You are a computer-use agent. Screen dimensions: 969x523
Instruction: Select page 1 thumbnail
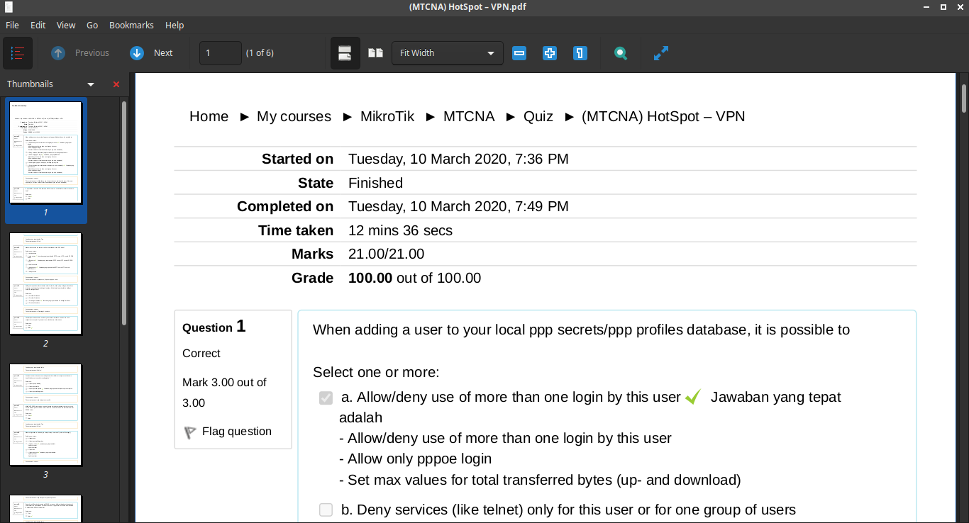[46, 152]
